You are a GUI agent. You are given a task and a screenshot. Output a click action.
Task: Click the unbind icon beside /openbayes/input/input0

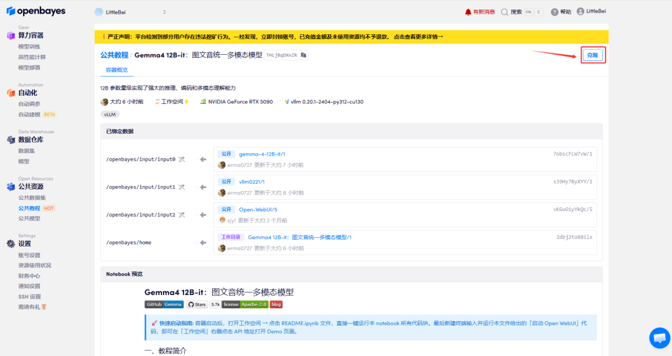[182, 159]
